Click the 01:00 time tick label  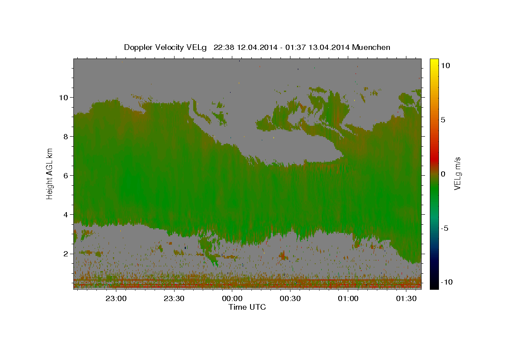click(x=348, y=299)
